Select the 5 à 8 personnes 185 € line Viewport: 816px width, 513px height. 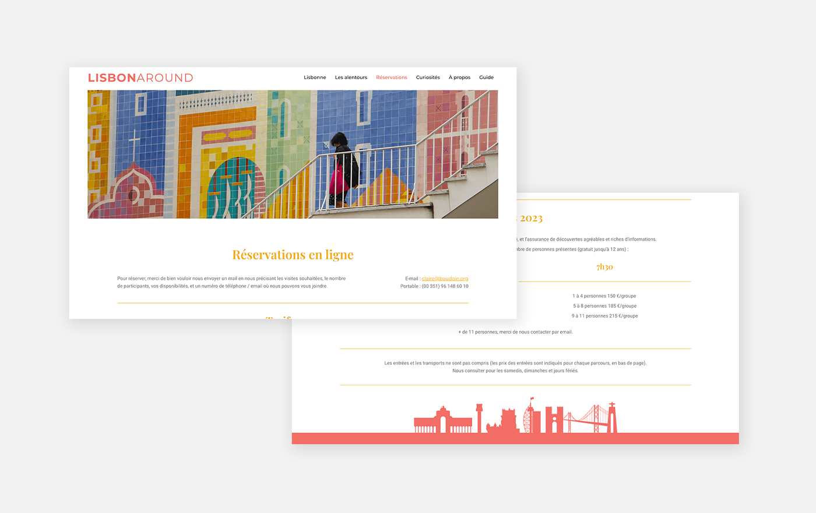[x=604, y=306]
